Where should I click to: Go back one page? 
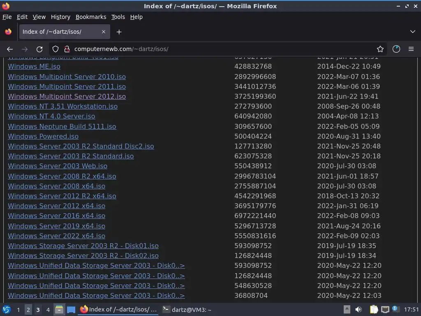click(x=10, y=49)
